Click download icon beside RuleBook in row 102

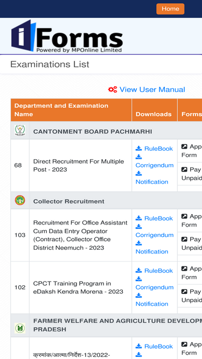pos(138,271)
